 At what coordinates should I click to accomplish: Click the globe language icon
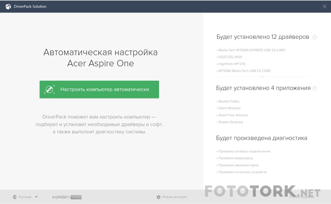click(15, 197)
